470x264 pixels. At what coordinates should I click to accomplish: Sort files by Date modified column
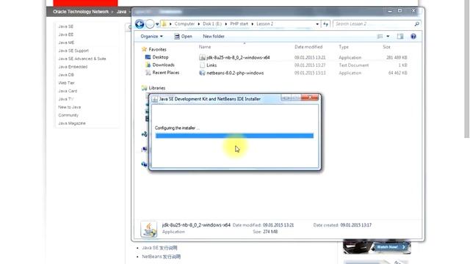click(308, 47)
